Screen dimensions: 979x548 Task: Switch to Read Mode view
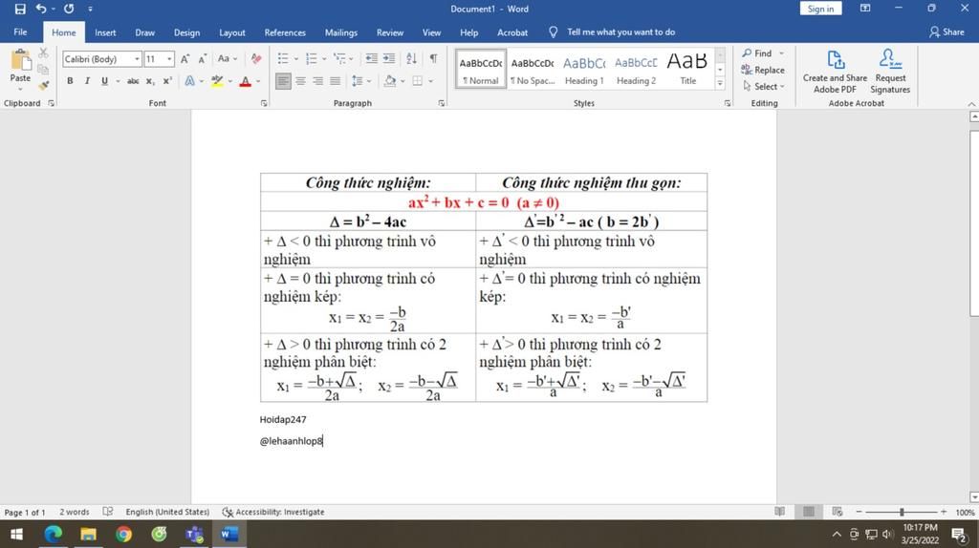[x=780, y=512]
